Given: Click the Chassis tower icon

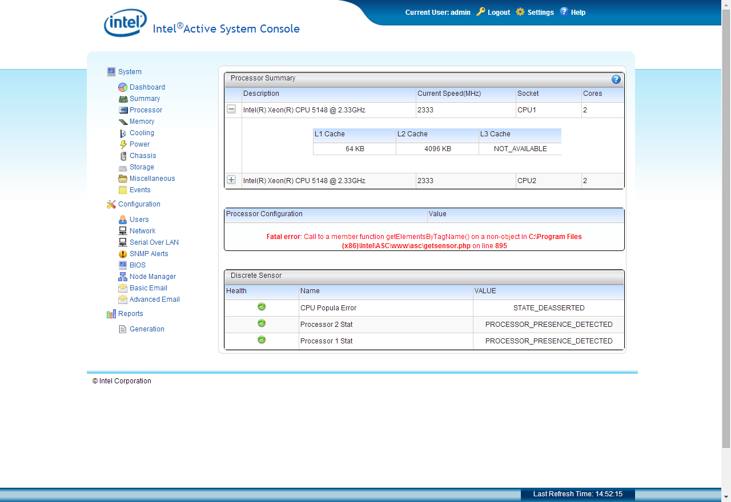Looking at the screenshot, I should (x=123, y=156).
